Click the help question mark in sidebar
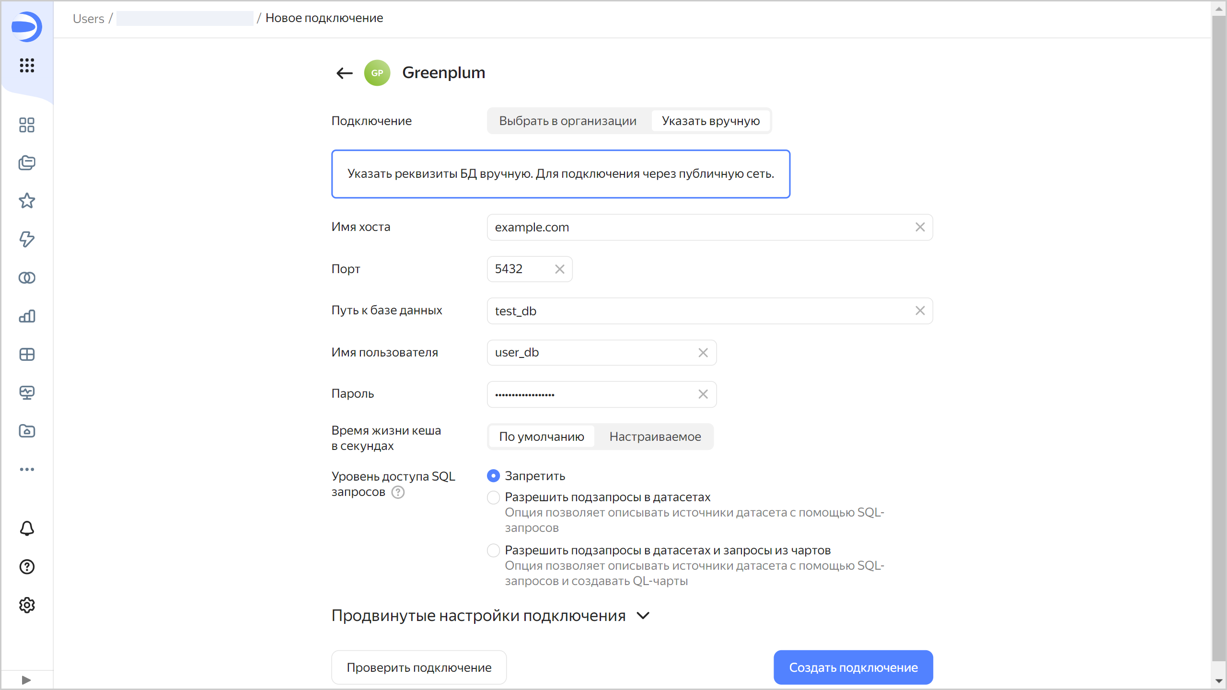 click(x=27, y=567)
